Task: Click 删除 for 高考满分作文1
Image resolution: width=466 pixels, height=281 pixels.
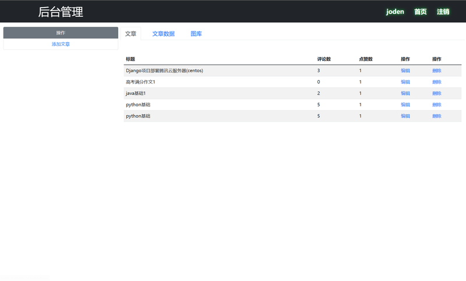Action: 436,82
